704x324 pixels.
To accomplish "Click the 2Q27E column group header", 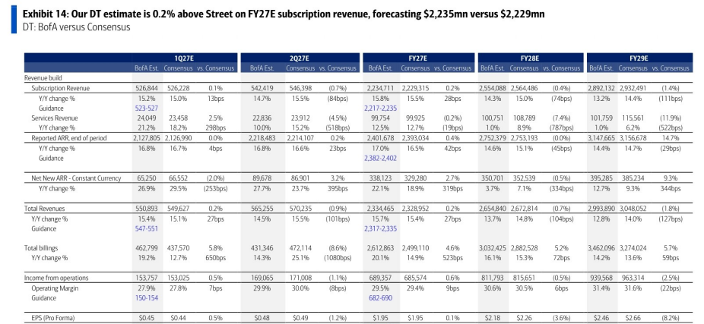I will coord(300,58).
